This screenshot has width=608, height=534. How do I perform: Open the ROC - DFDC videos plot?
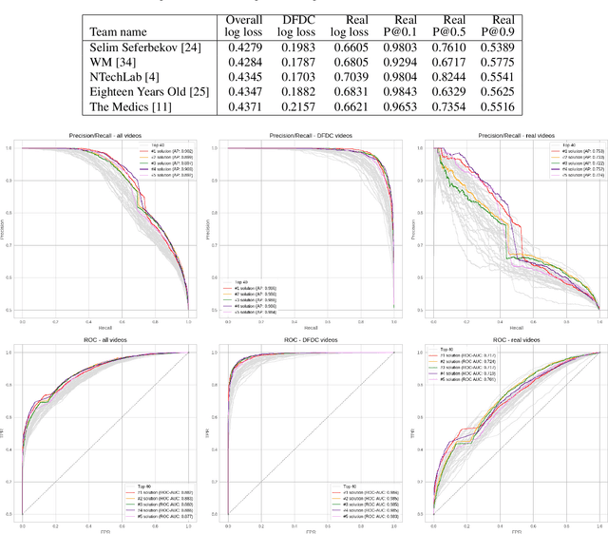(310, 432)
